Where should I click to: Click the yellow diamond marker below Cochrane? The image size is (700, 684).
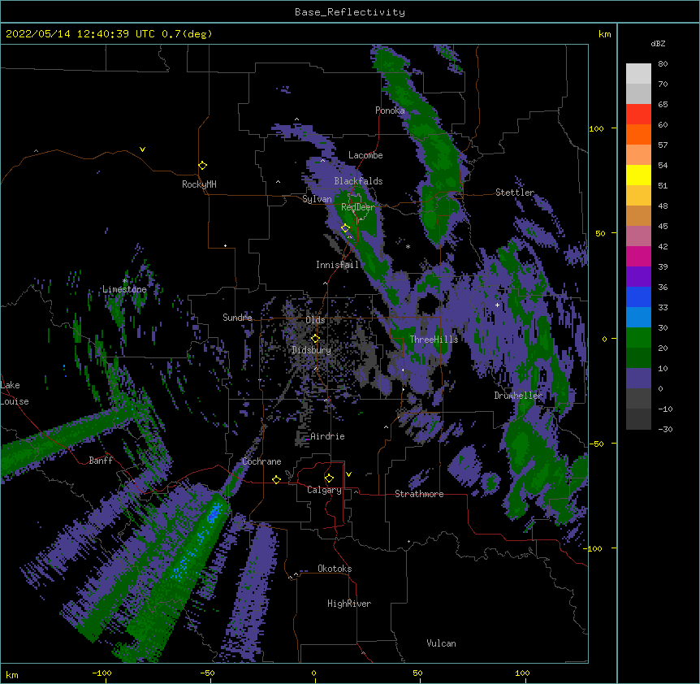point(276,479)
